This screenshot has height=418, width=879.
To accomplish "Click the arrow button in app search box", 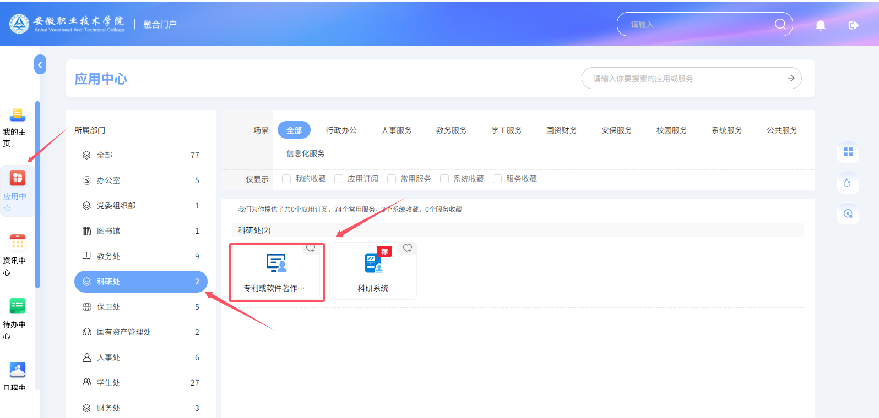I will 790,78.
